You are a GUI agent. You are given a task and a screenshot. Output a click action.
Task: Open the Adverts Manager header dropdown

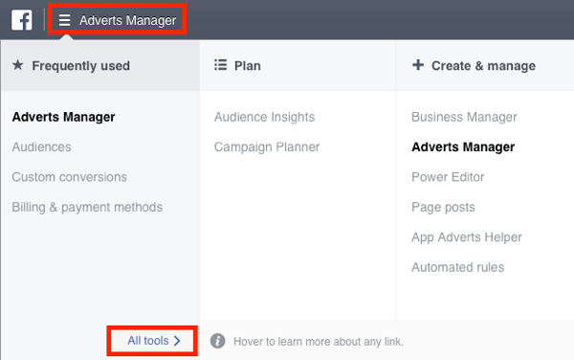pyautogui.click(x=117, y=19)
